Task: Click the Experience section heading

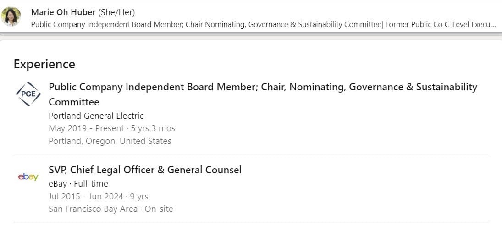Action: click(44, 64)
